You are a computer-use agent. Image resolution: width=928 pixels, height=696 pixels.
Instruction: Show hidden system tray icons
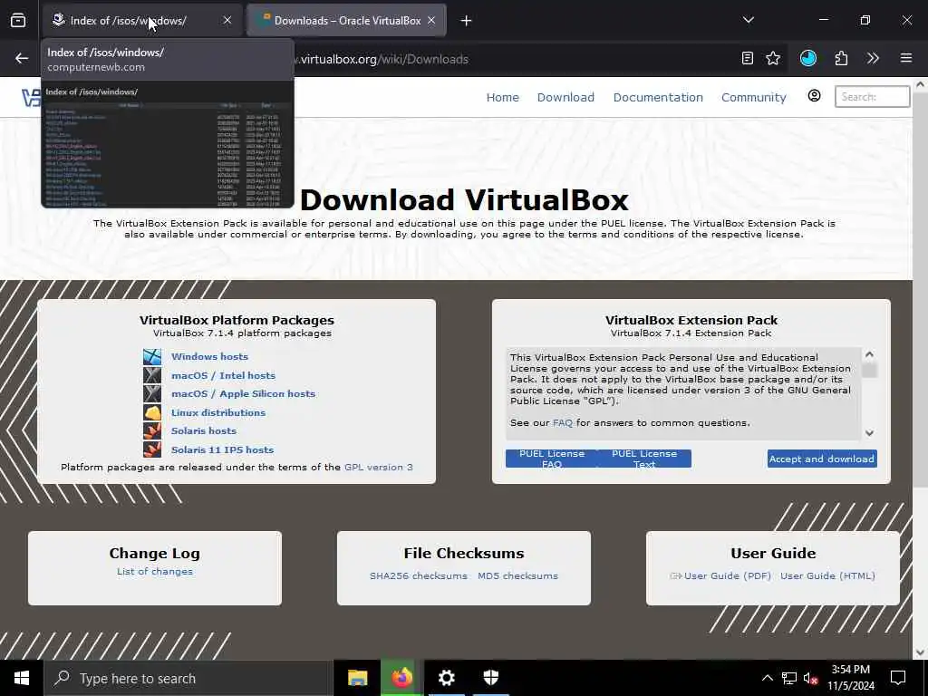[x=767, y=678]
